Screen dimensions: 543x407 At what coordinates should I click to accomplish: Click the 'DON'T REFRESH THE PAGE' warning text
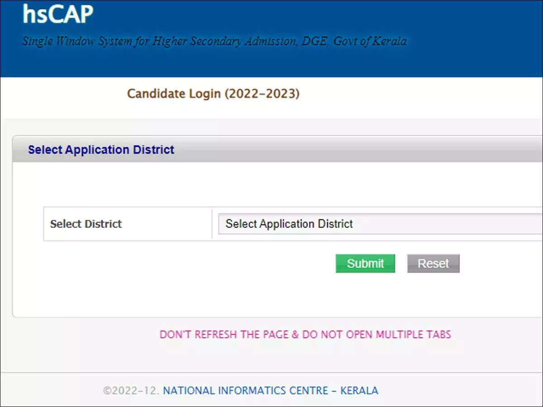click(x=305, y=335)
